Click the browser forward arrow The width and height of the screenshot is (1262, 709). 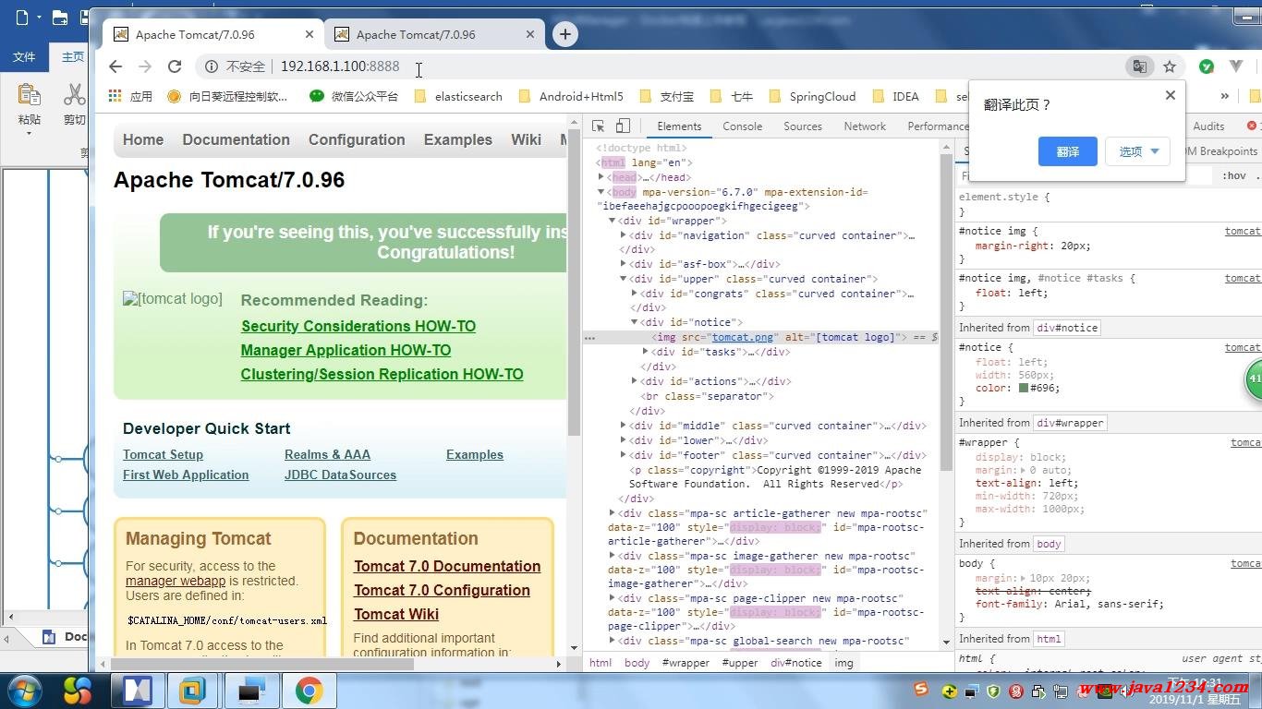pos(145,66)
